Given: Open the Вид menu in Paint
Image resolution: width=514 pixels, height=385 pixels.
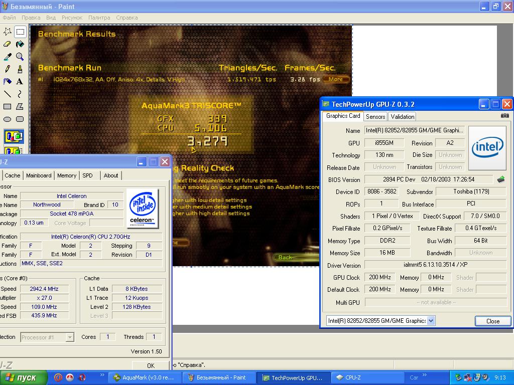Looking at the screenshot, I should tap(51, 18).
